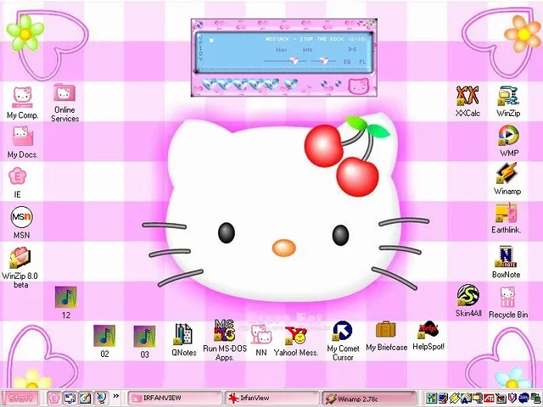Open Winamp's main menu at title bar left
This screenshot has height=407, width=543.
click(x=199, y=25)
